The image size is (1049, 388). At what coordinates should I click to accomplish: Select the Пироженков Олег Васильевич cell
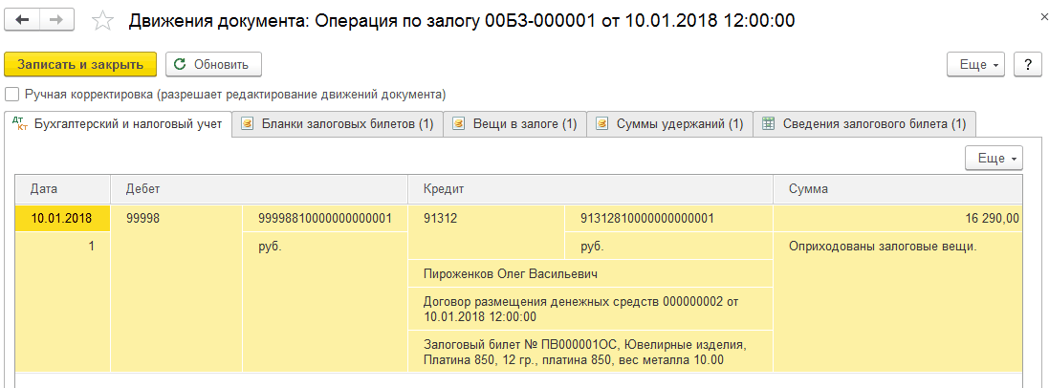point(590,274)
